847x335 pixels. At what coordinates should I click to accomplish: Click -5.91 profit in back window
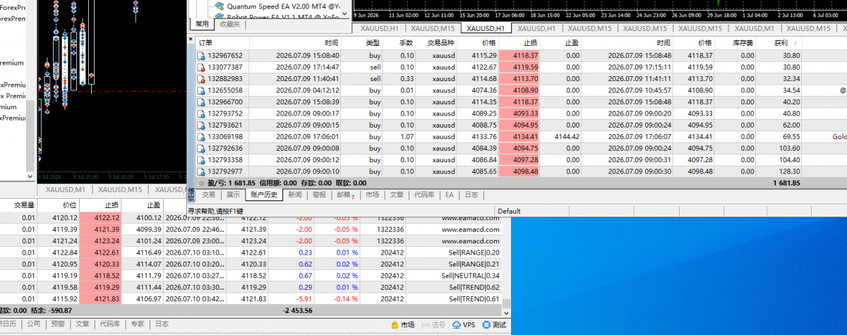tap(304, 298)
